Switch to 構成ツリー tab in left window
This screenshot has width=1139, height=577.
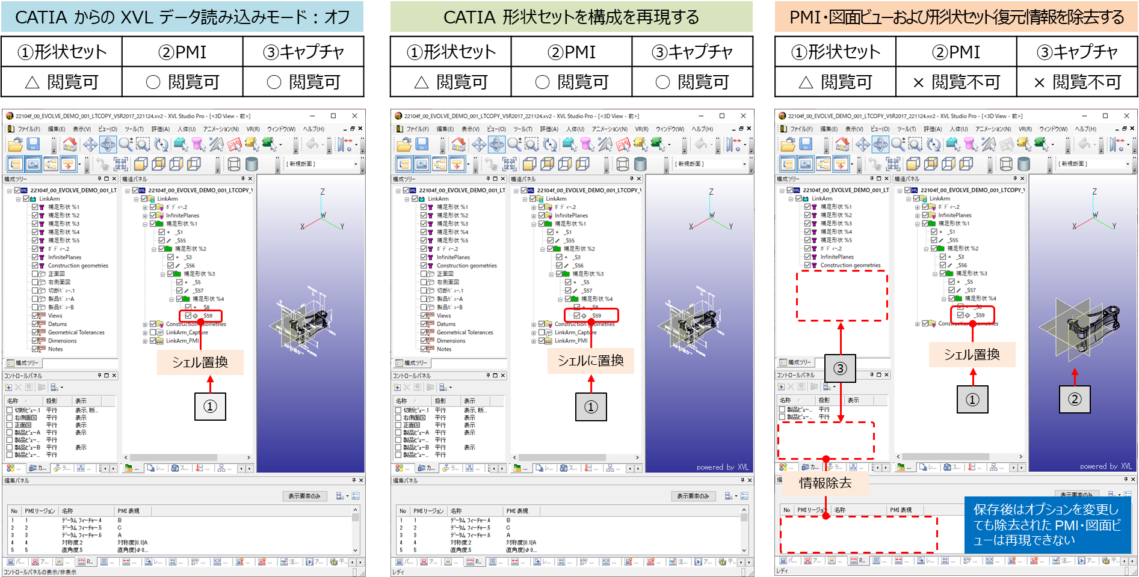point(23,363)
